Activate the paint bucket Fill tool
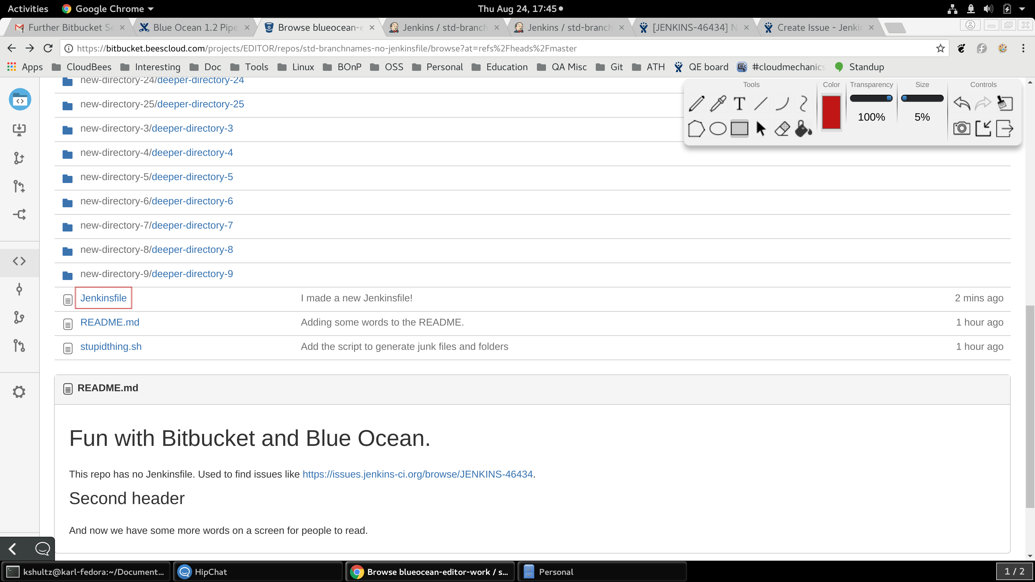This screenshot has width=1035, height=582. pos(803,129)
